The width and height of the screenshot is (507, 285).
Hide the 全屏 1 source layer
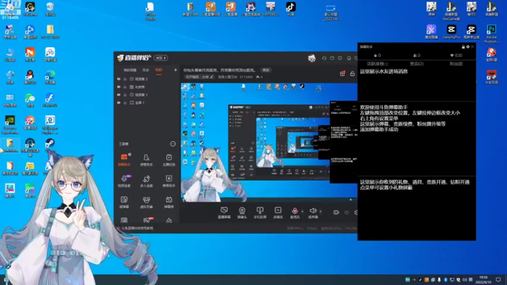click(x=119, y=103)
